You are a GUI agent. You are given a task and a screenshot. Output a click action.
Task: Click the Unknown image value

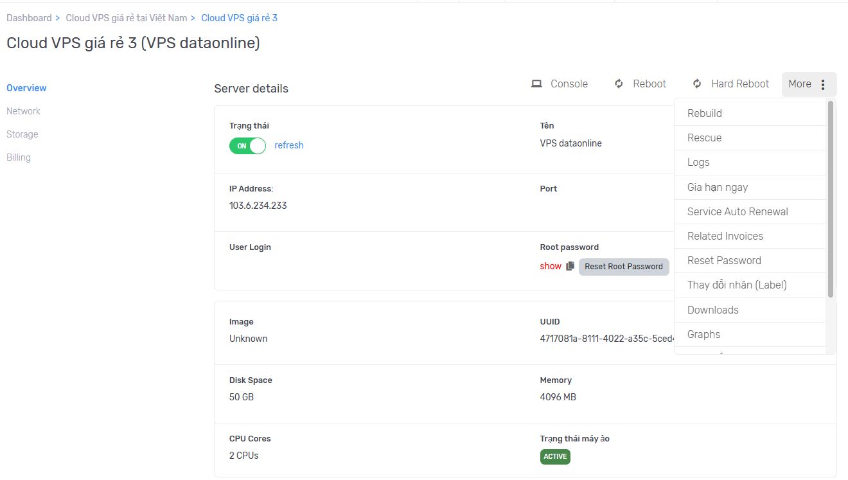coord(249,339)
